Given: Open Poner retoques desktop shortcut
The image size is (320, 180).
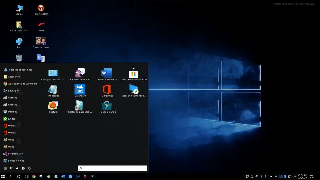Looking at the screenshot, I should point(41,43).
